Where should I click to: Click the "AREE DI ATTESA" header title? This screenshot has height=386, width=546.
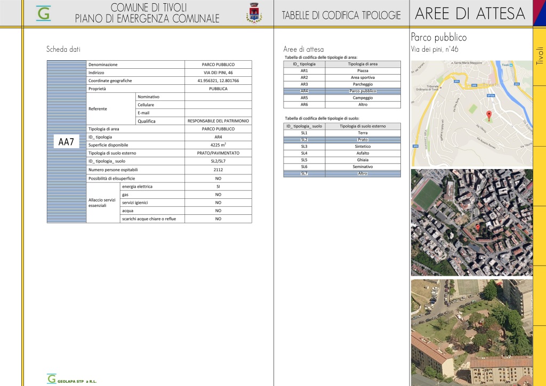coord(470,13)
